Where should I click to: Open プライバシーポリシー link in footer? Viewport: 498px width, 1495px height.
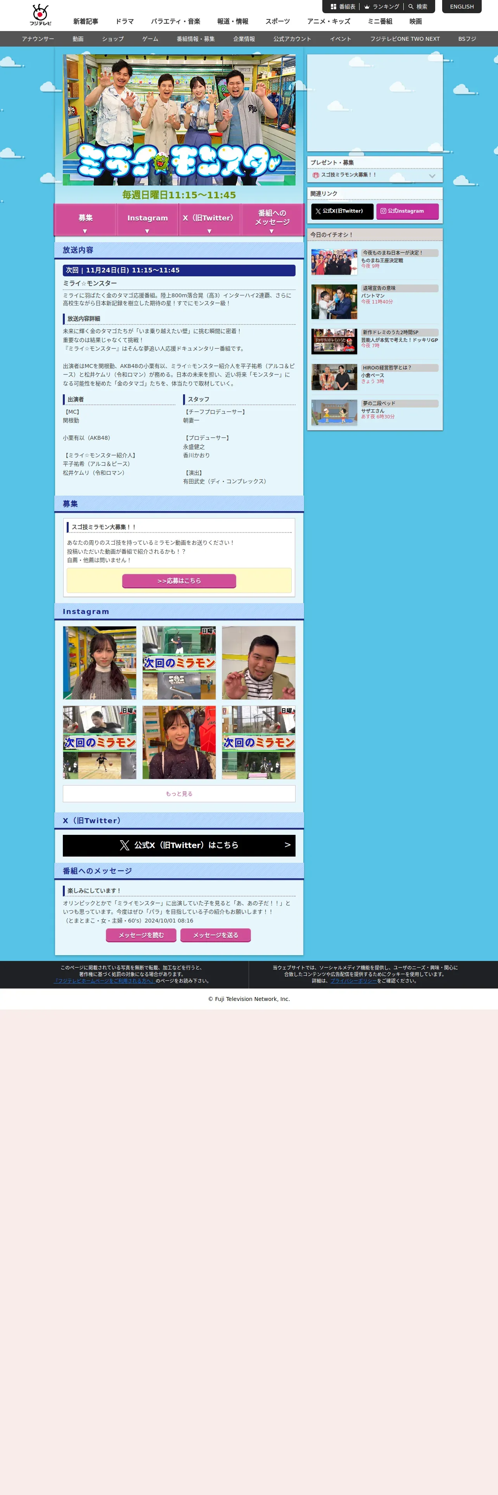pos(354,981)
